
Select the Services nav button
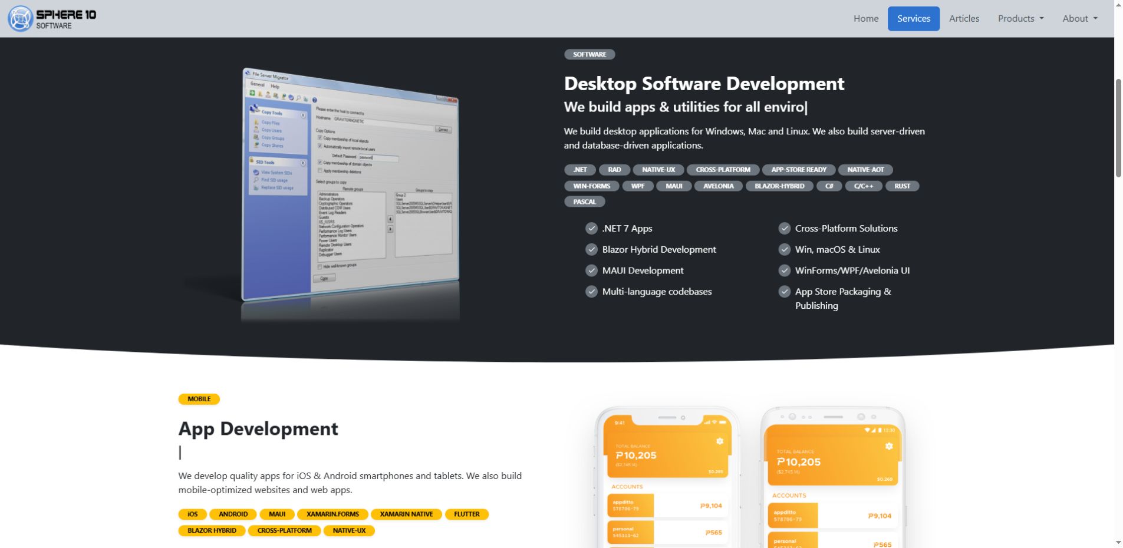[x=913, y=18]
